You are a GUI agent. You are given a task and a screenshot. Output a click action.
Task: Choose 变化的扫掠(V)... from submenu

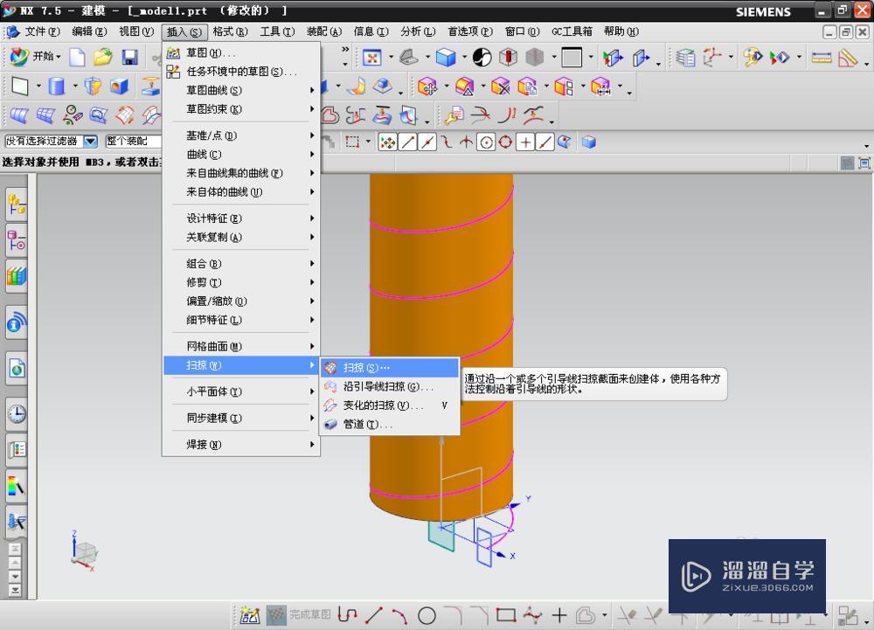pos(390,405)
